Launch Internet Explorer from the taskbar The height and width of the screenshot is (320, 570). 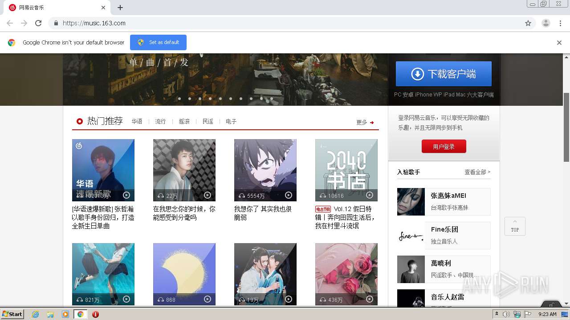36,314
